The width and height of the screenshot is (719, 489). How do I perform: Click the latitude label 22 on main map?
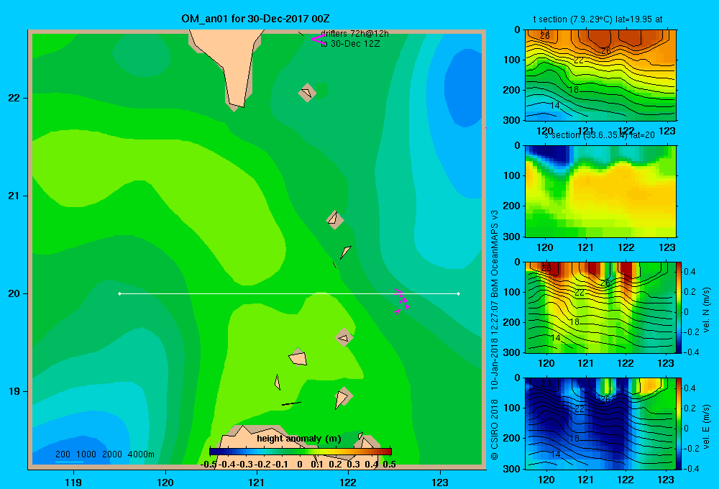click(x=14, y=98)
